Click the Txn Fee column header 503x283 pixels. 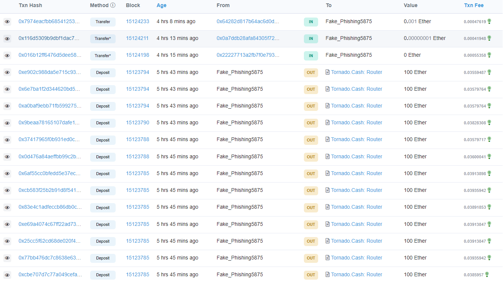(x=474, y=5)
